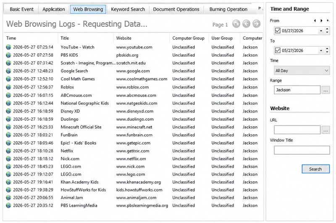336x223 pixels.
Task: Click globe icon of the Animal Jam row
Action: pyautogui.click(x=8, y=198)
